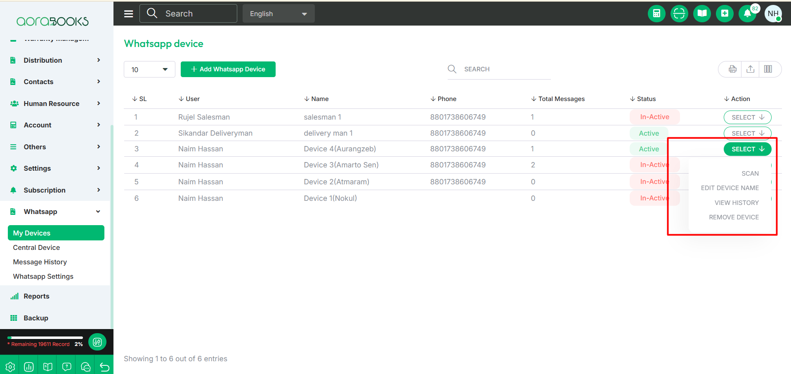
Task: Open SELECT dropdown for delivery man 1 row
Action: [x=747, y=133]
